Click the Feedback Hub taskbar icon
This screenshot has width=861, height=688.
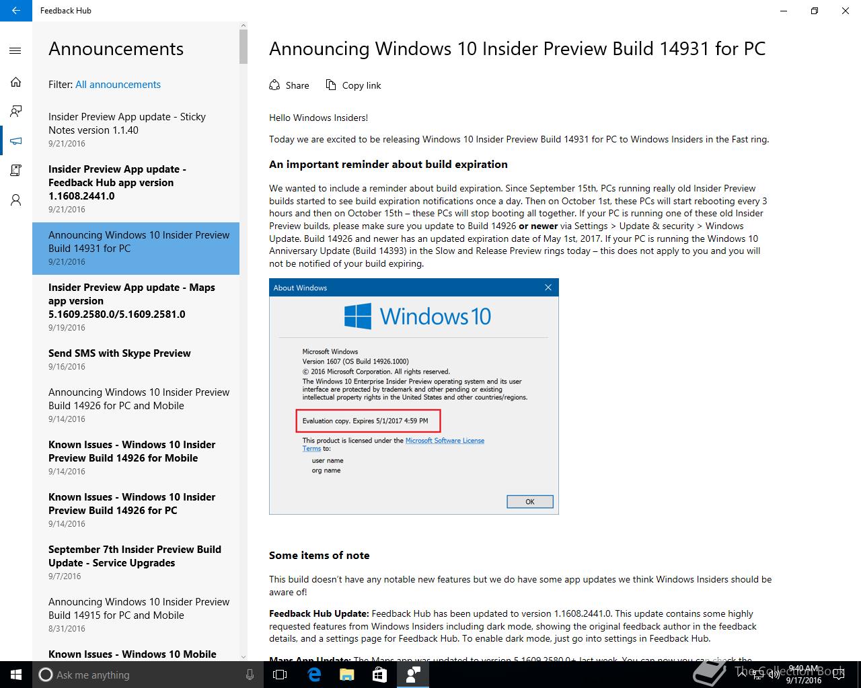click(x=413, y=675)
